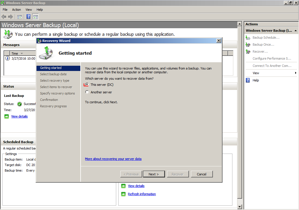The image size is (299, 210).
Task: Open More about recovering your server data link
Action: click(113, 159)
